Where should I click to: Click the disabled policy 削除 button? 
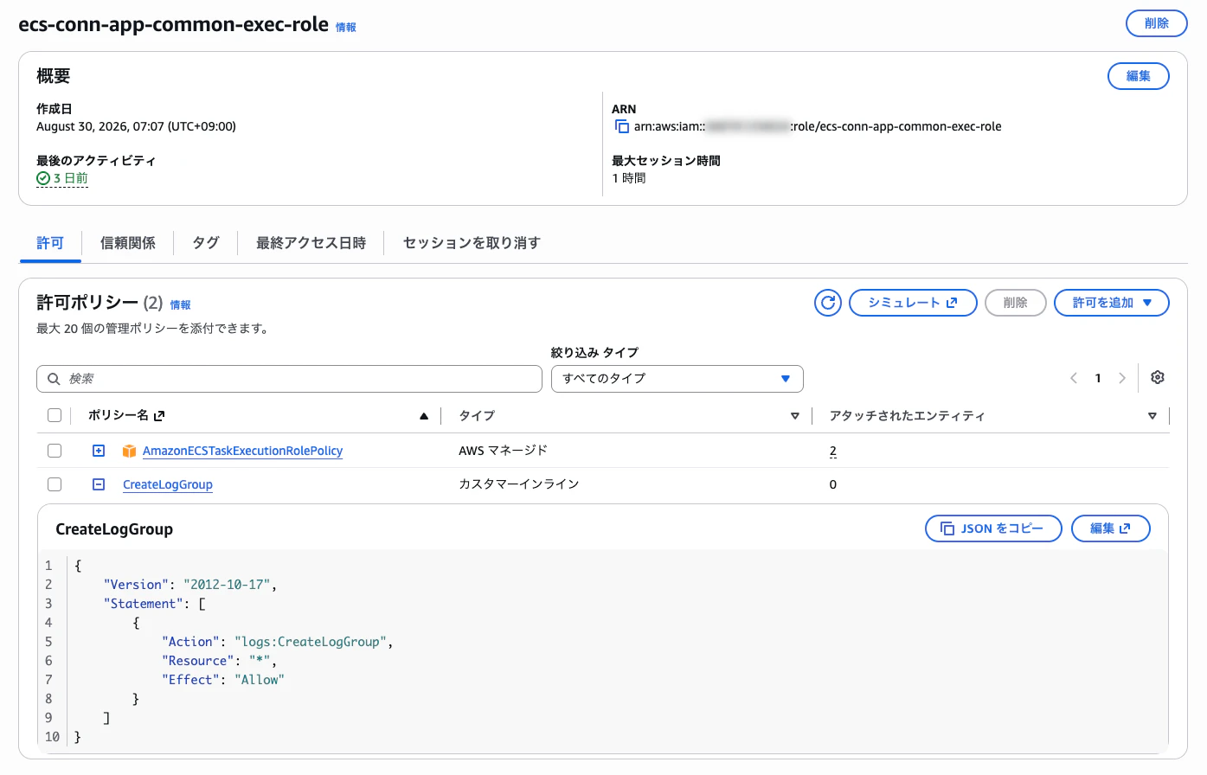[x=1016, y=303]
